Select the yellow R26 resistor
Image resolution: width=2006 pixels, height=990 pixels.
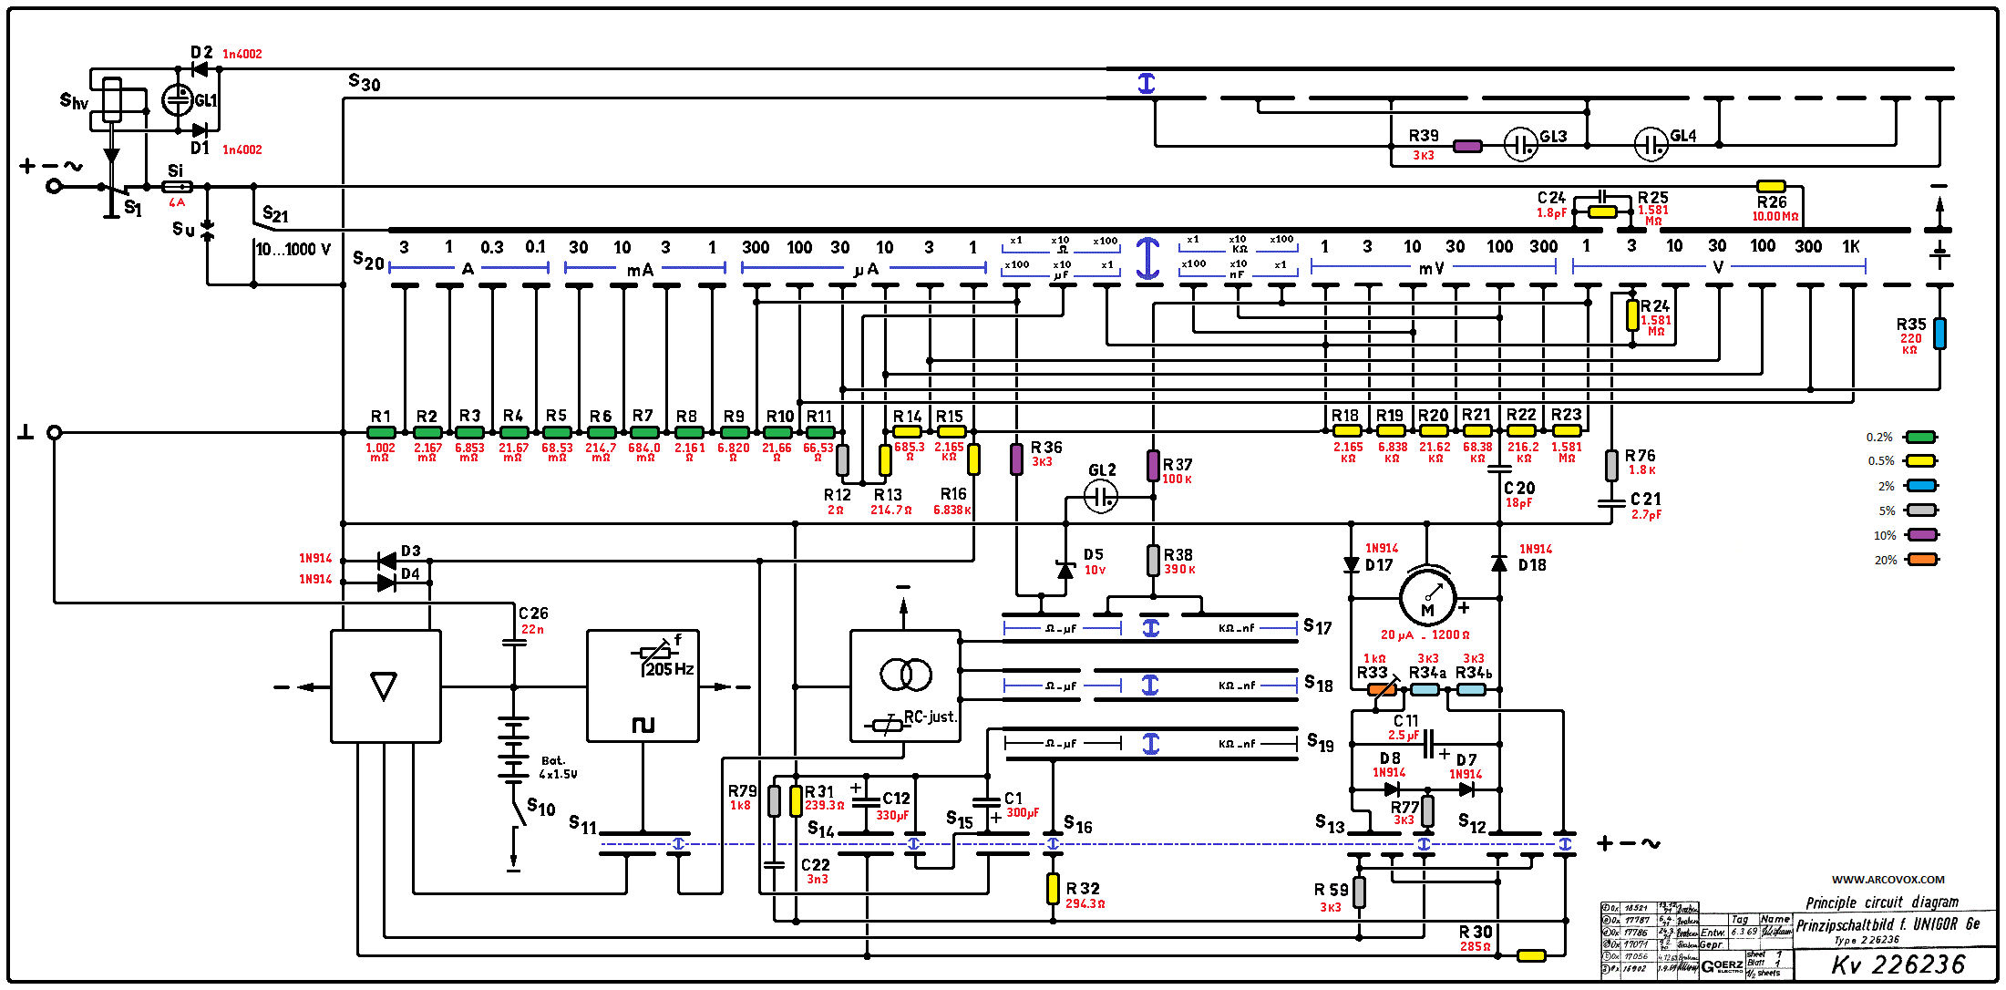[1771, 186]
